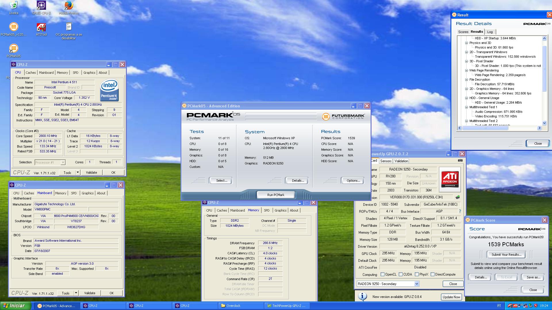Open the Caches tab in the top CPU-Z window
552x310 pixels.
pyautogui.click(x=31, y=73)
